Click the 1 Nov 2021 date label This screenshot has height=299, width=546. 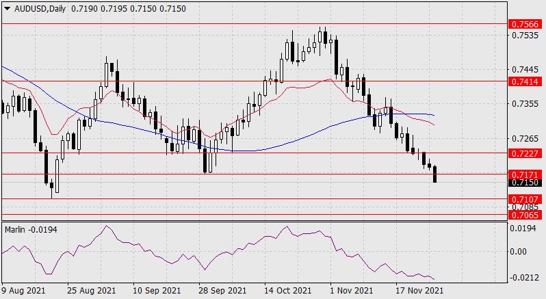(351, 290)
